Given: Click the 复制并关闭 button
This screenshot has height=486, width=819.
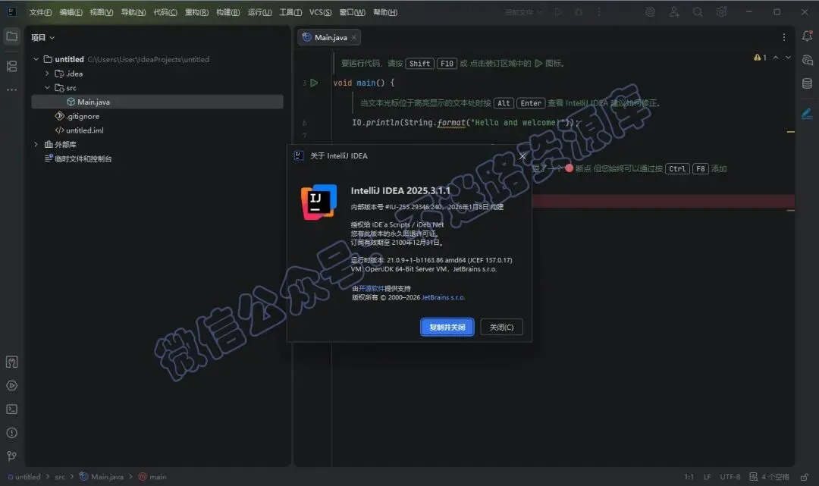Looking at the screenshot, I should 447,328.
